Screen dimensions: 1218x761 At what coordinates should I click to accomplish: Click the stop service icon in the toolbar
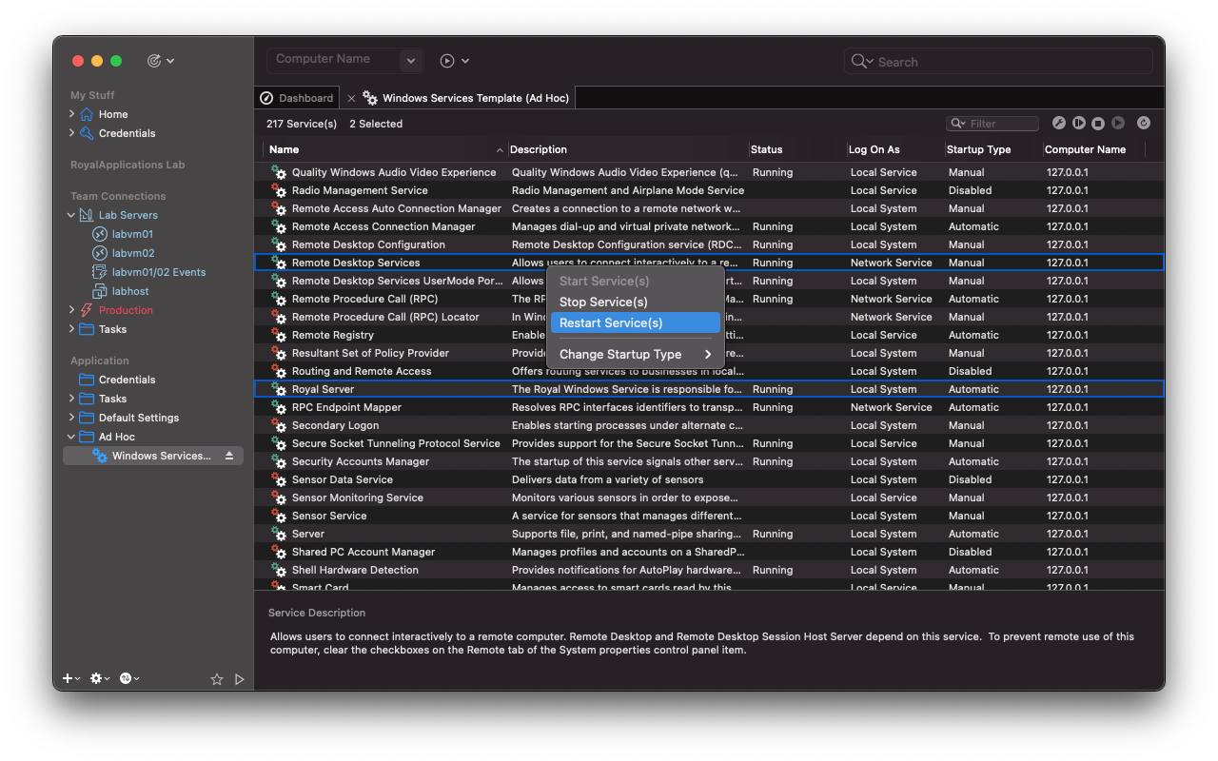(x=1097, y=123)
